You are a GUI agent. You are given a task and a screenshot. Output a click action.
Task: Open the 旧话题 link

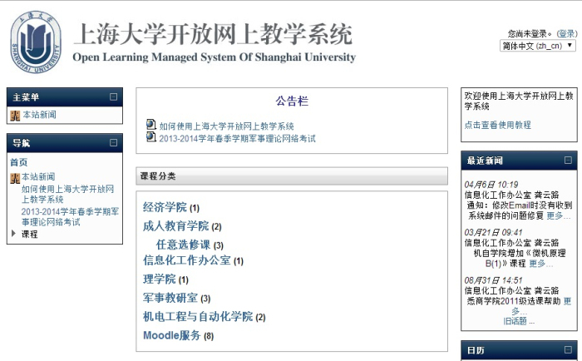(x=515, y=321)
